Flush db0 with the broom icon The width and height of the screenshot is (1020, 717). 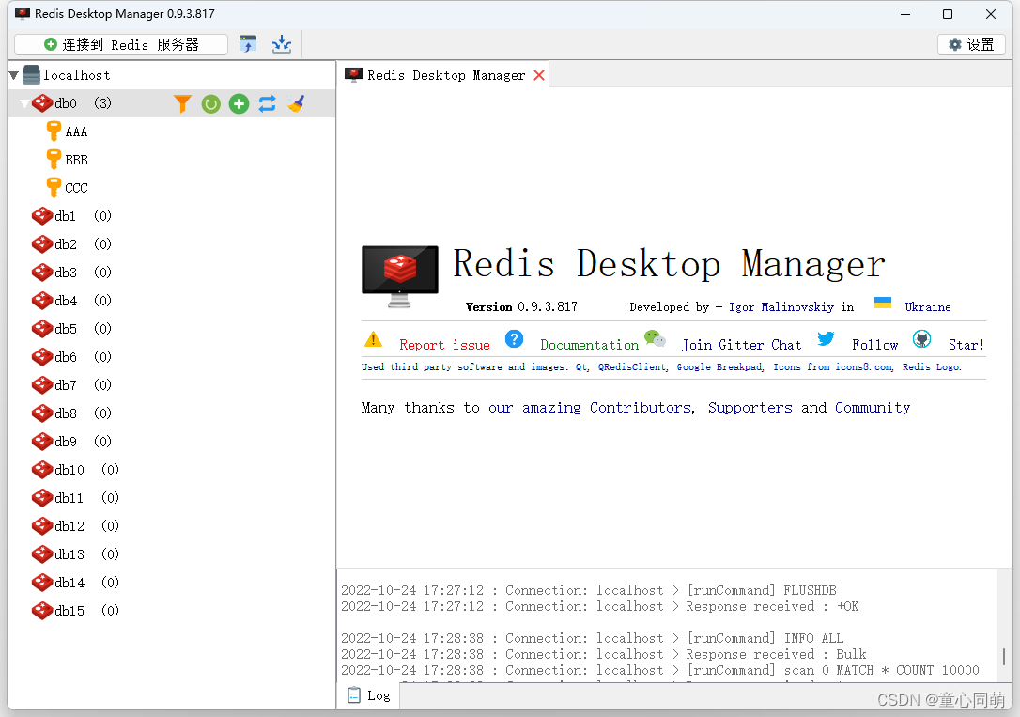[x=295, y=103]
